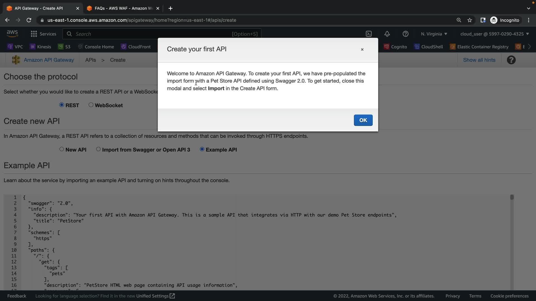Open the S3 bookmark shortcut

[64, 47]
